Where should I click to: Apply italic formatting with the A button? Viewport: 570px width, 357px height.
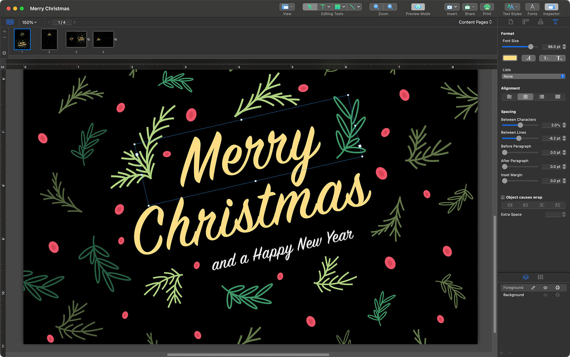click(528, 58)
